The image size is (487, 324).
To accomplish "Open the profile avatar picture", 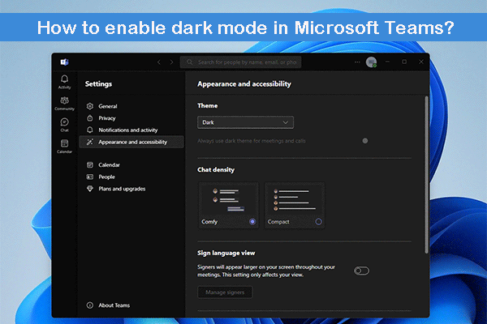I will pos(371,62).
